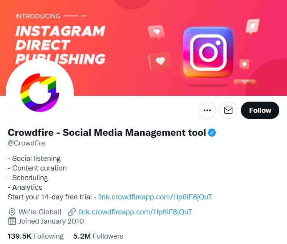Viewport: 287px width, 244px height.
Task: Click the Joined January 2010 text
Action: (x=51, y=221)
